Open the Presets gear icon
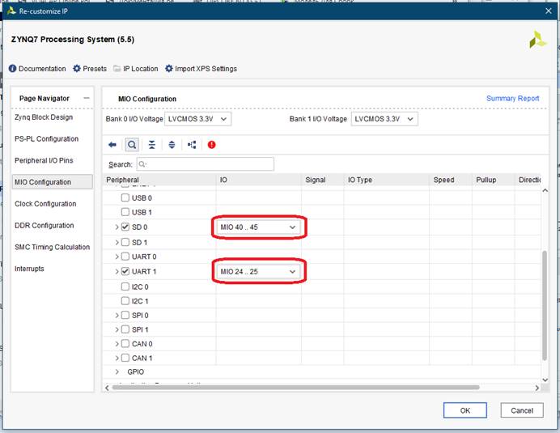The width and height of the screenshot is (560, 433). 77,69
